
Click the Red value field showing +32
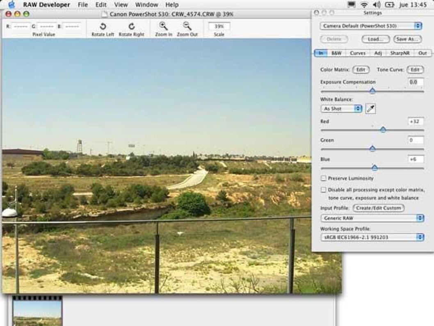coord(416,121)
